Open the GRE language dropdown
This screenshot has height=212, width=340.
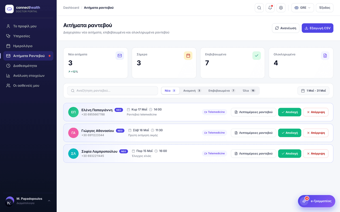(303, 8)
